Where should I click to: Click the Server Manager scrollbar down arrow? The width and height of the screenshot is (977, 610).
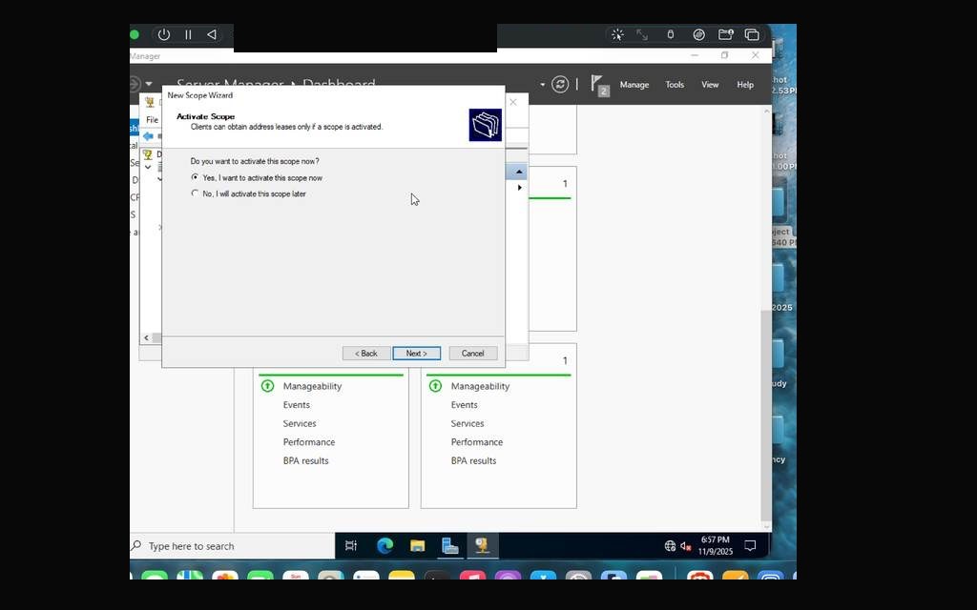click(766, 526)
